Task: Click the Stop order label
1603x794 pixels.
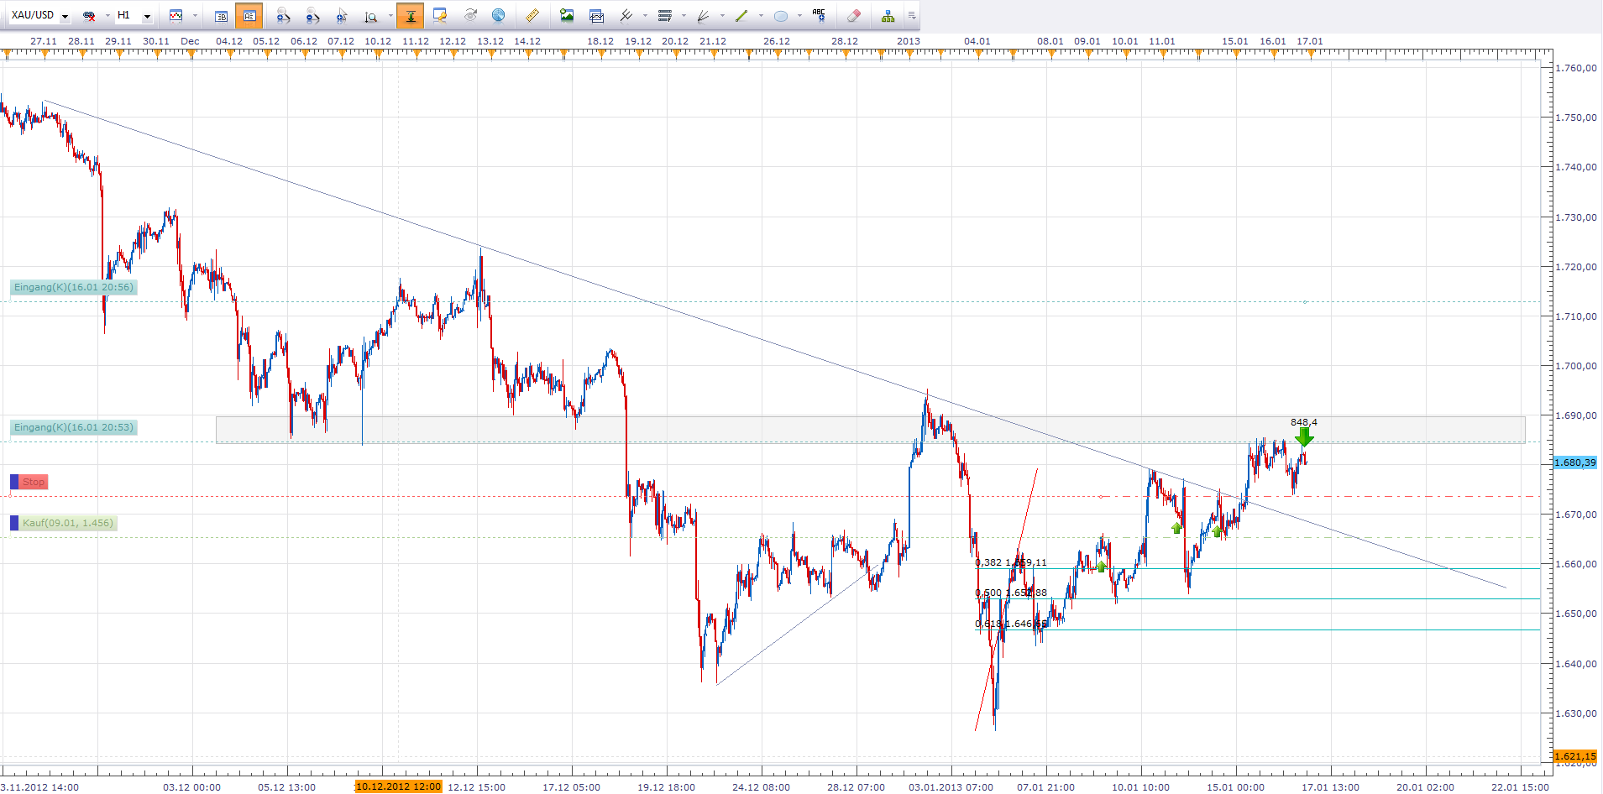Action: (34, 482)
